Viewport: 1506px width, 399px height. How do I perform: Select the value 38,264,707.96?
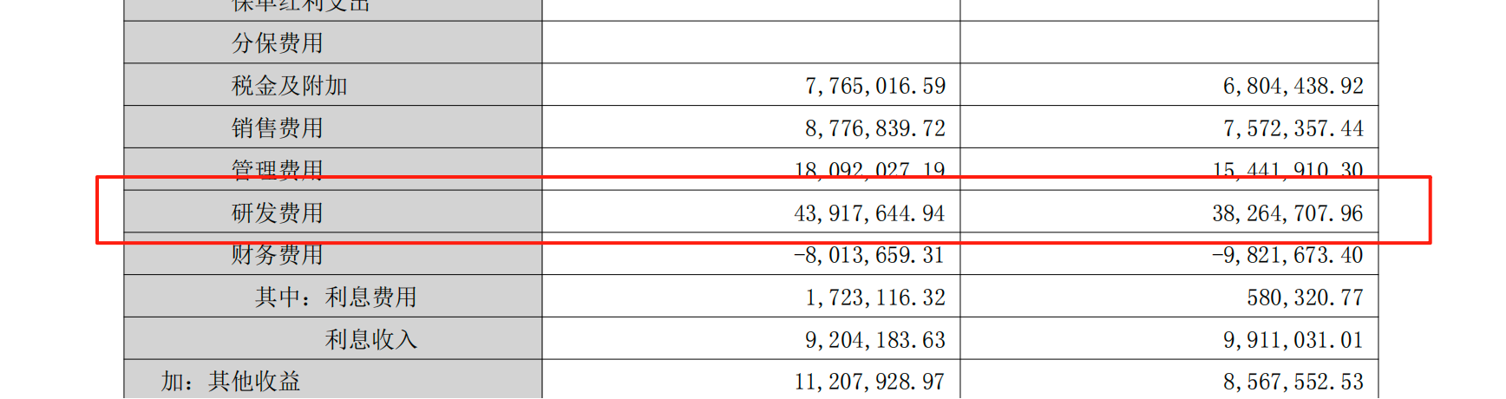(x=1287, y=213)
